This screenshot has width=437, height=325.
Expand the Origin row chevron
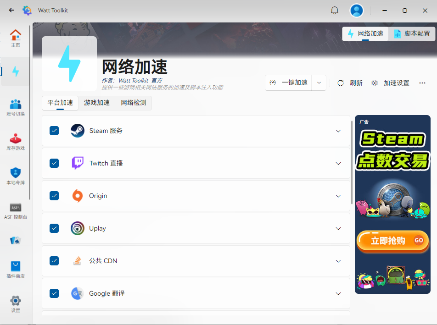click(x=338, y=196)
